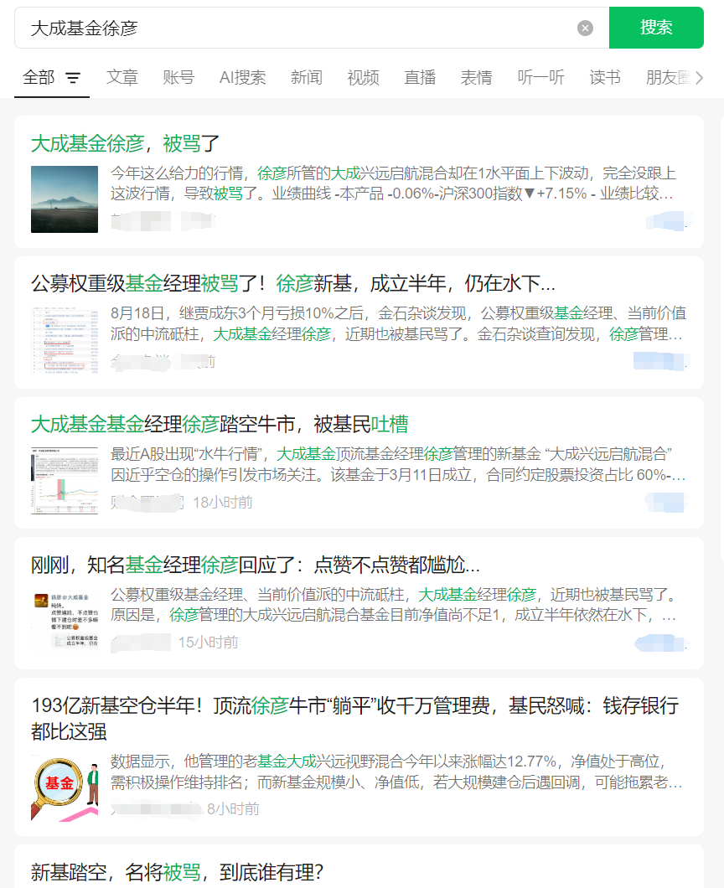Open the 听一听 tab
This screenshot has height=888, width=724.
(541, 78)
